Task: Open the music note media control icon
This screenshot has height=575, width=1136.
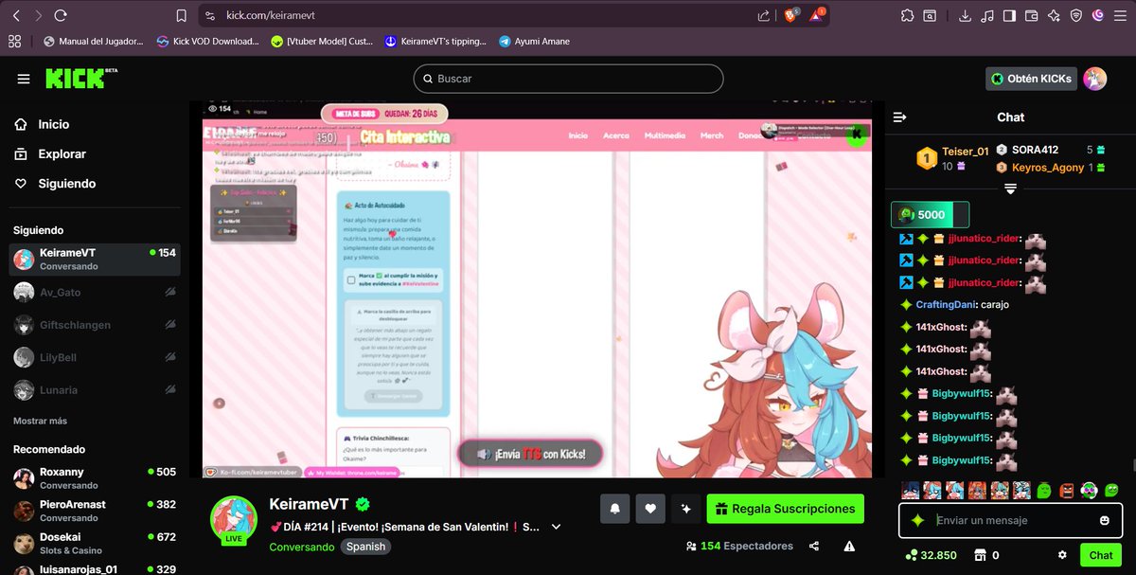Action: tap(987, 16)
